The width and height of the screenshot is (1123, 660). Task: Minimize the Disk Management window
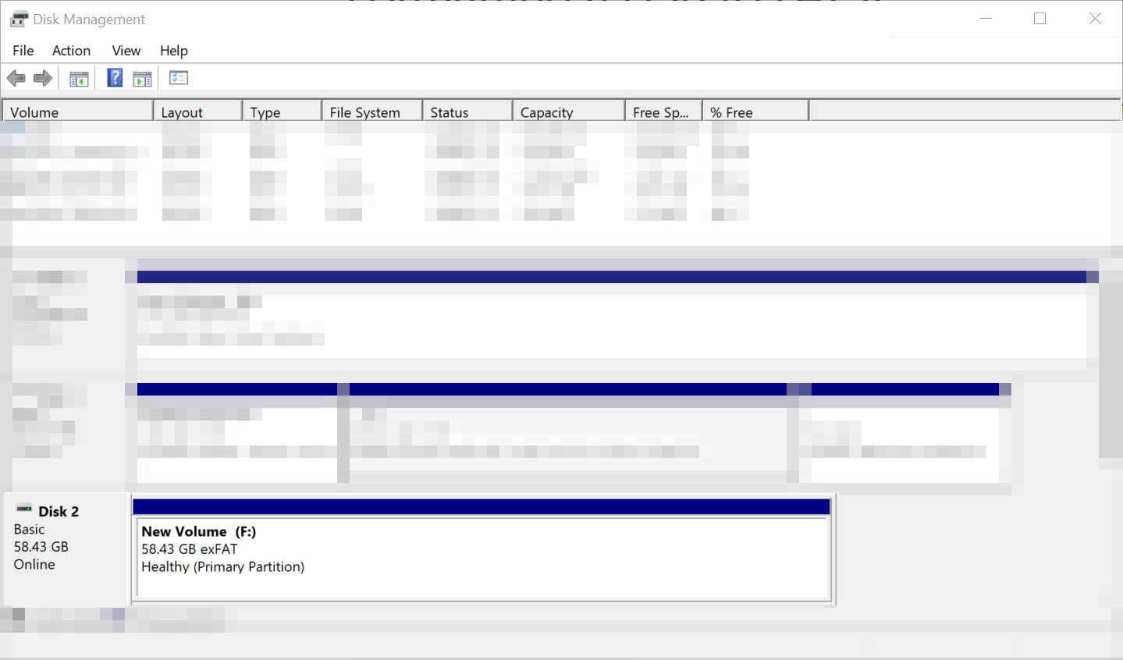[986, 19]
